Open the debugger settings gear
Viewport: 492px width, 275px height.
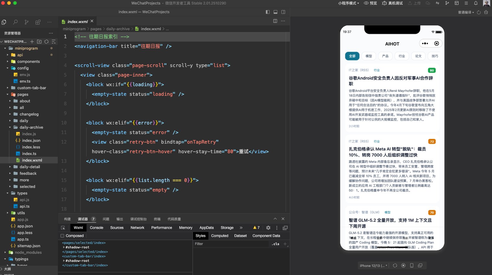pyautogui.click(x=268, y=228)
